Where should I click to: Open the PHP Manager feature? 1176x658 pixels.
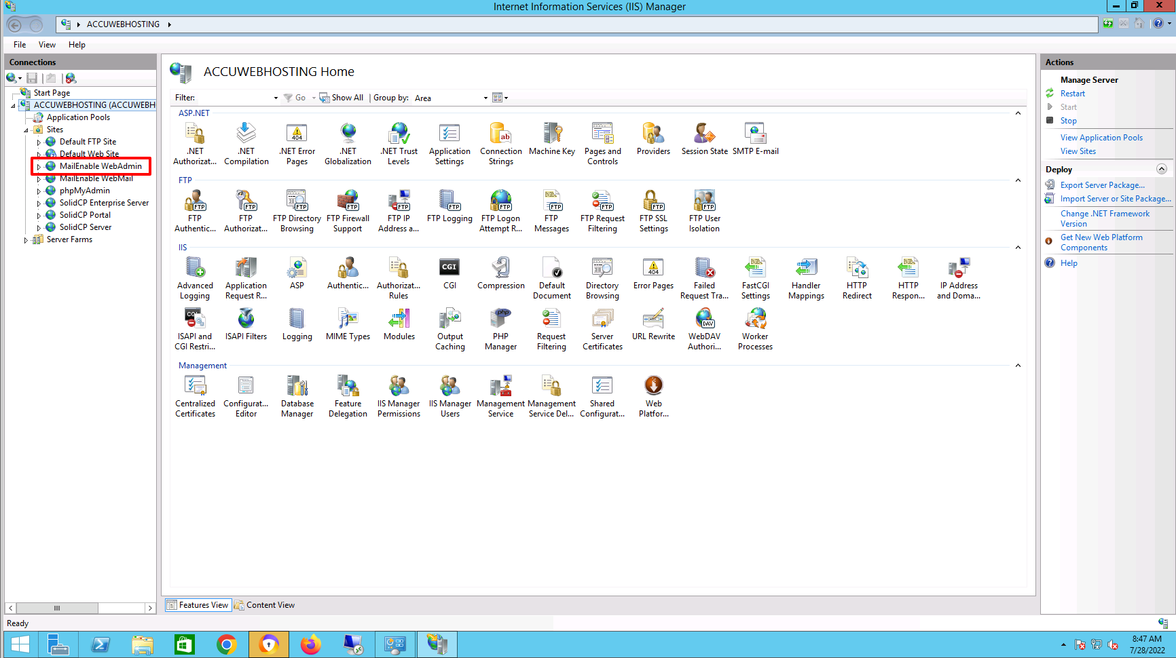tap(500, 328)
